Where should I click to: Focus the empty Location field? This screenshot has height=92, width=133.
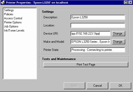[98, 25]
